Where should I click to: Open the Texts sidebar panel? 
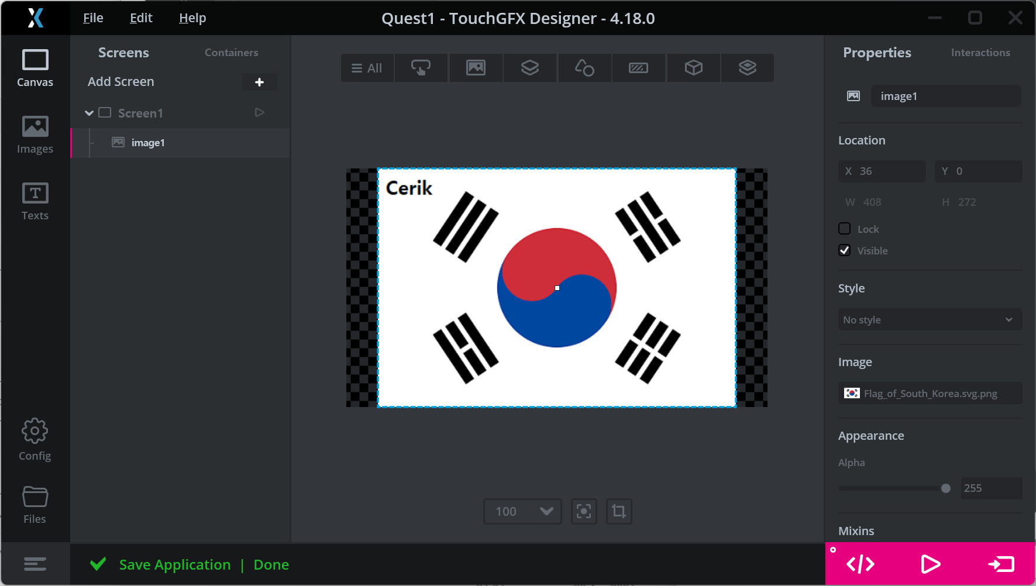(x=35, y=201)
